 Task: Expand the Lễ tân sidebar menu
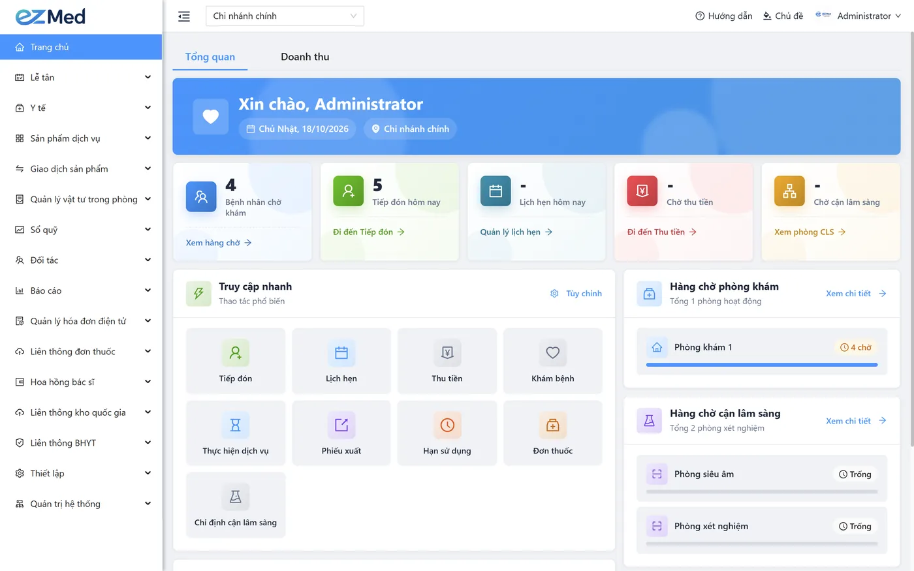(81, 77)
